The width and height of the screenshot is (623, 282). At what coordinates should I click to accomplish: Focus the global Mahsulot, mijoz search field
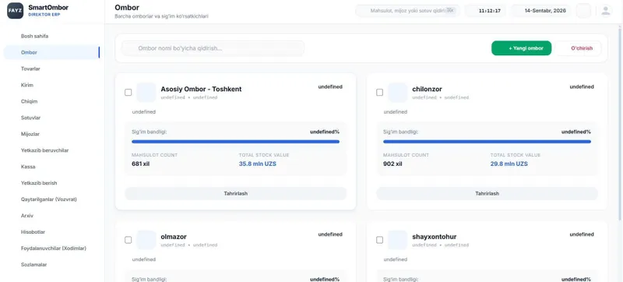[407, 11]
